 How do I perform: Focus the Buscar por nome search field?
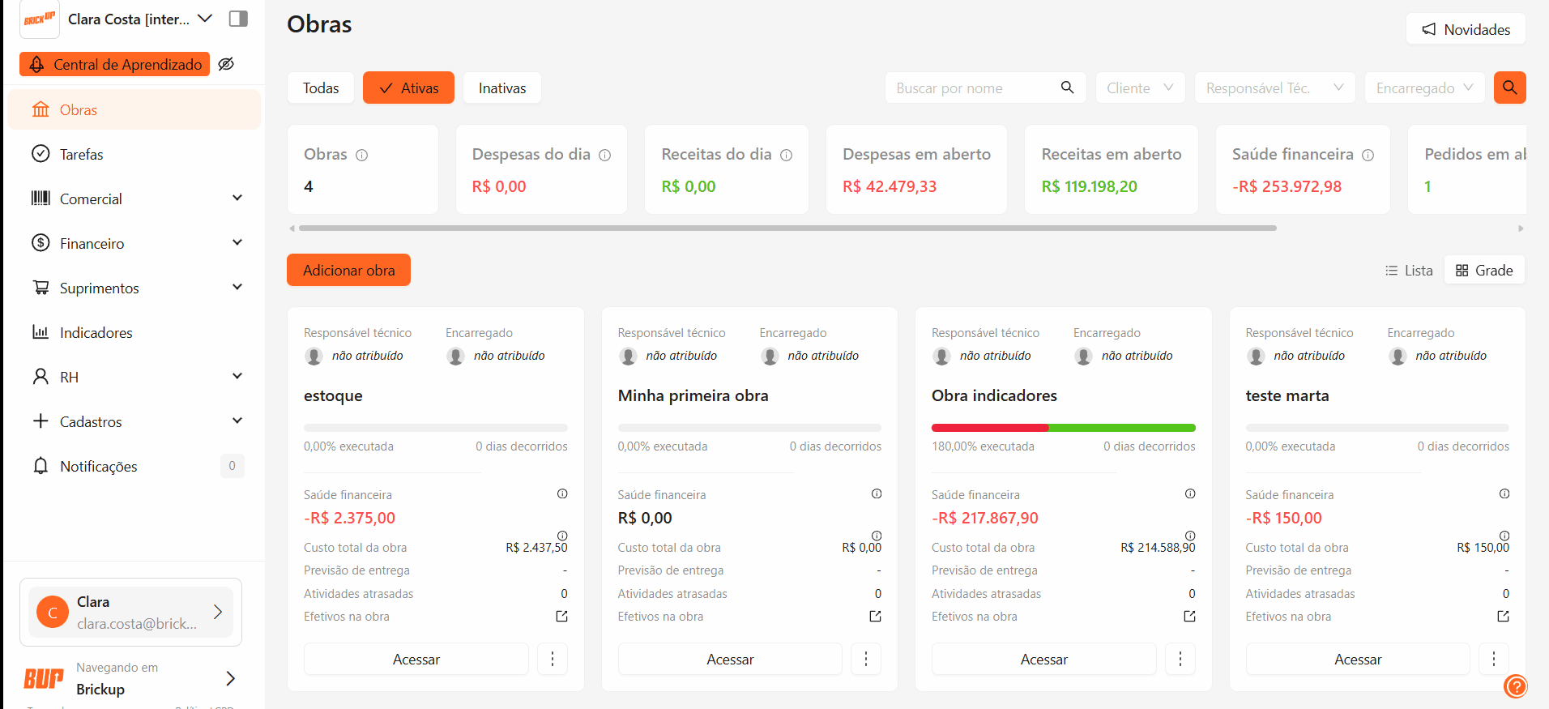tap(972, 88)
